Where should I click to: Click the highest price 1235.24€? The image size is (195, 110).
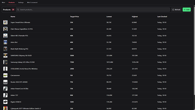point(135,62)
